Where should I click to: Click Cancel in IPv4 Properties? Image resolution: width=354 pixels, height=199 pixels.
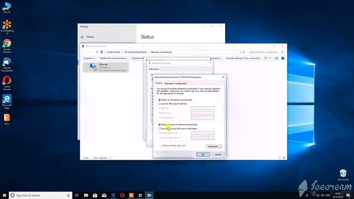218,155
